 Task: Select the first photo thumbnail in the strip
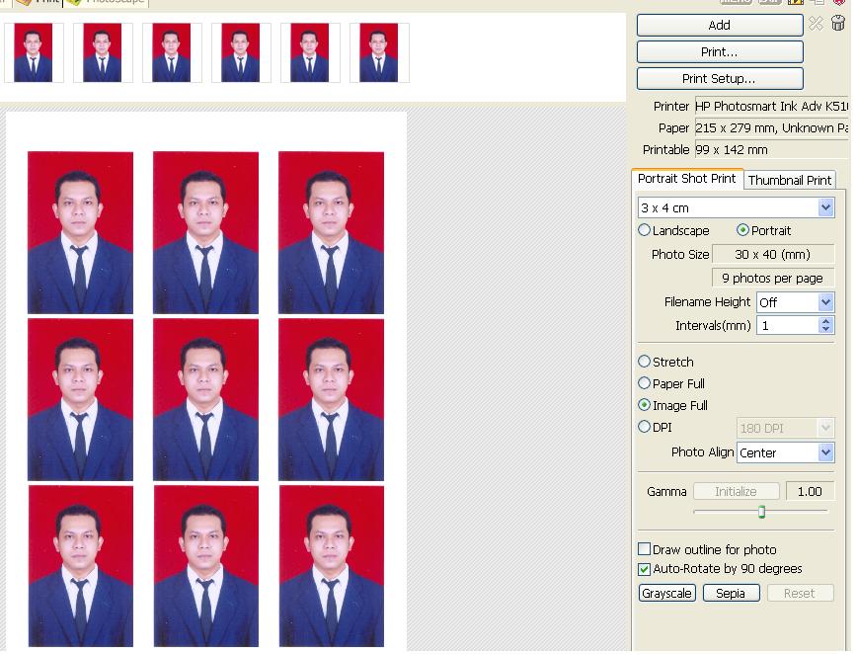(33, 51)
